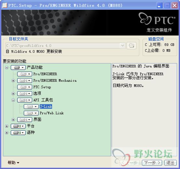Open install-state dropdown for 平台
Screen dimensions: 180x169
pos(18,126)
